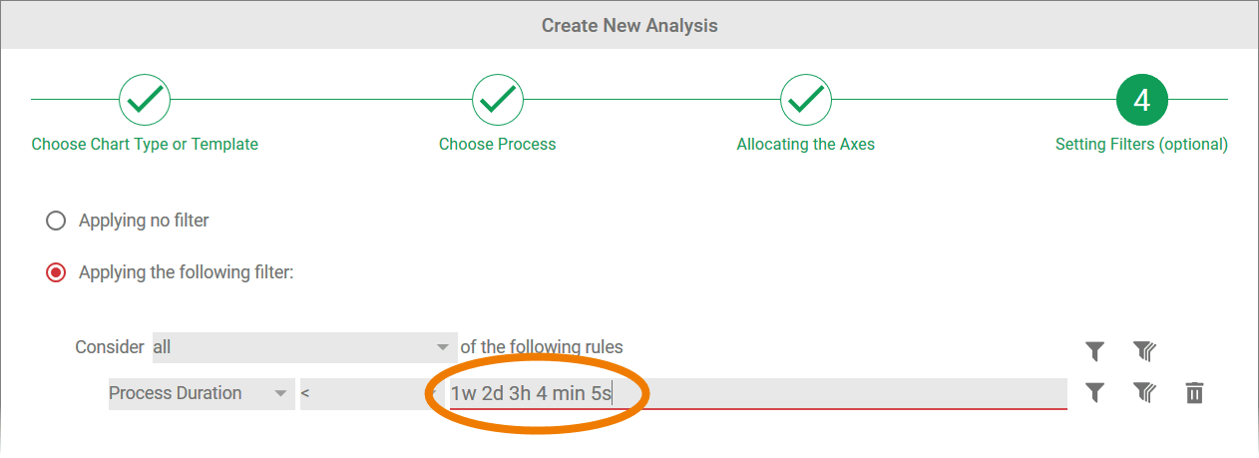The width and height of the screenshot is (1259, 458).
Task: Go to 'Choose Chart Type or Template' step label
Action: 145,144
